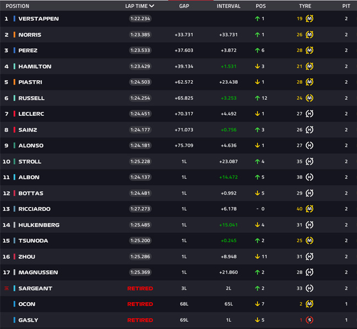Click Verstappen's lap time 1:22.234

[x=140, y=19]
